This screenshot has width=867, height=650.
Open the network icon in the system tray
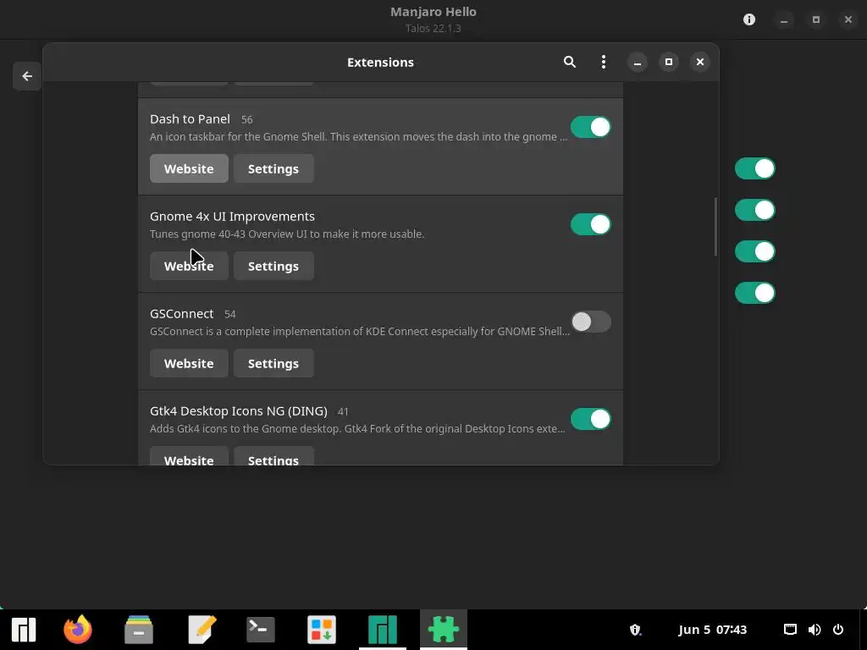790,630
